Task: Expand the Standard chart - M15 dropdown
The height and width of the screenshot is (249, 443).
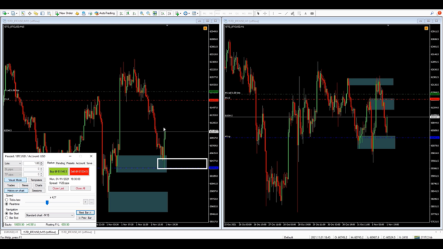Action: (49, 215)
